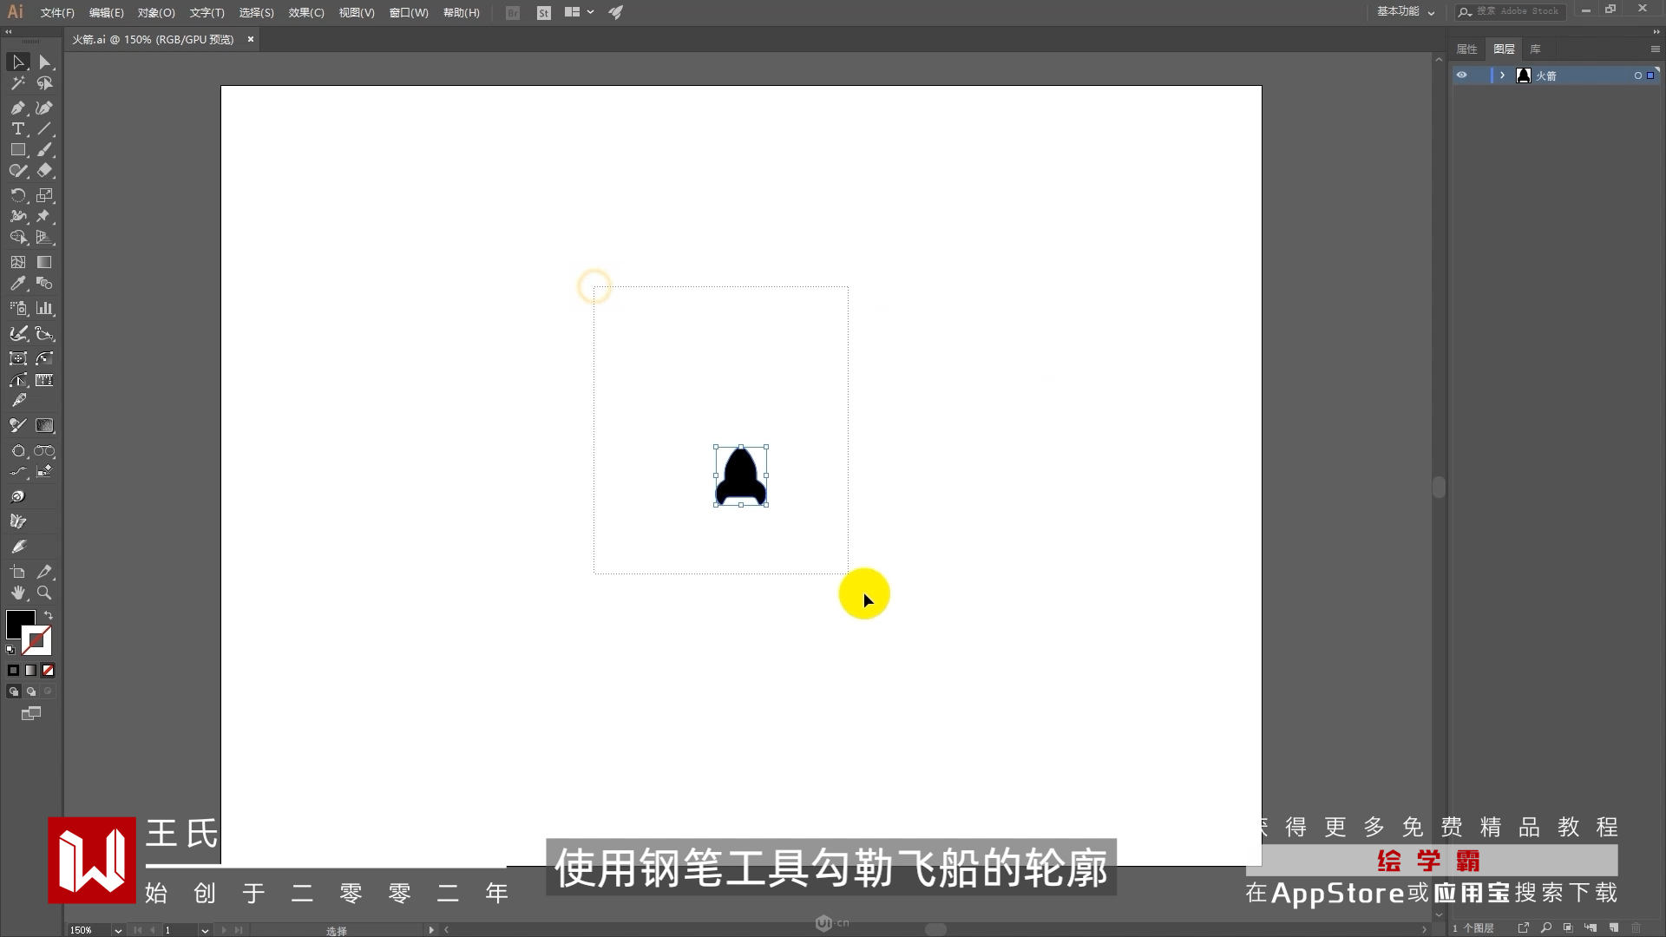Expand the 火箭 layer contents

pos(1502,75)
